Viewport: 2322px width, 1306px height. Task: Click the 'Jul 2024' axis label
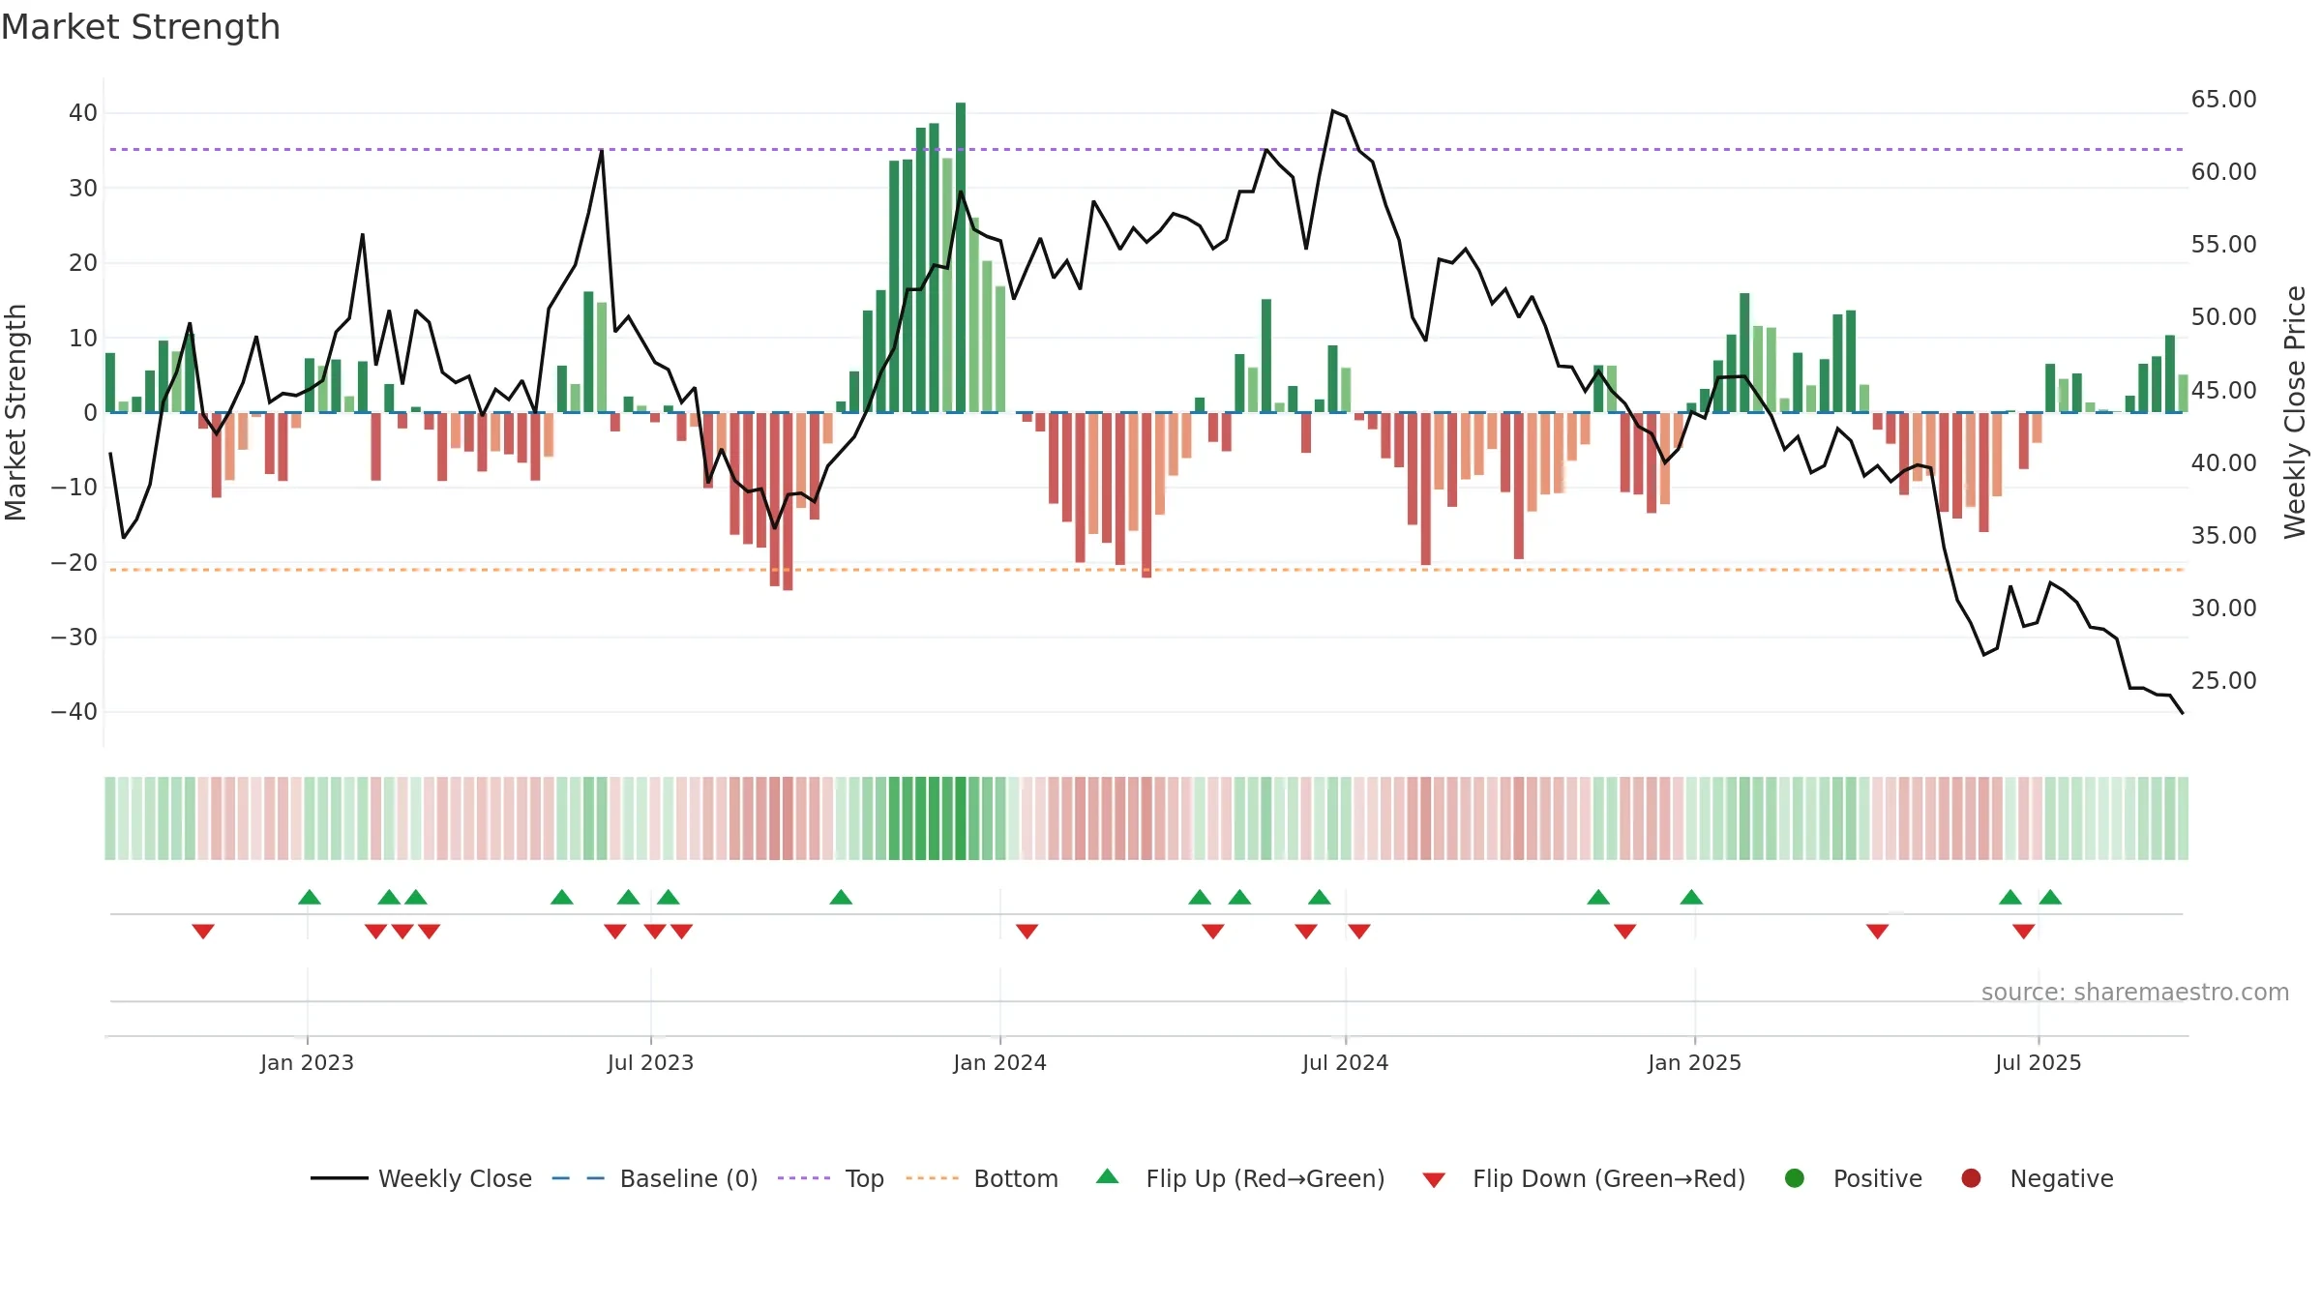click(1345, 1063)
